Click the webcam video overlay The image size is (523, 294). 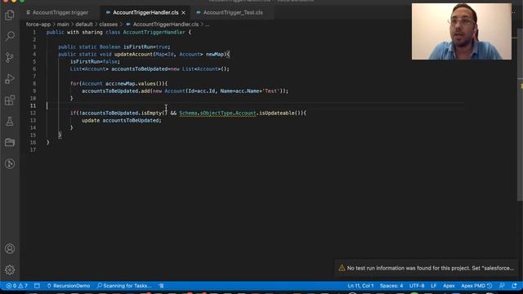461,31
